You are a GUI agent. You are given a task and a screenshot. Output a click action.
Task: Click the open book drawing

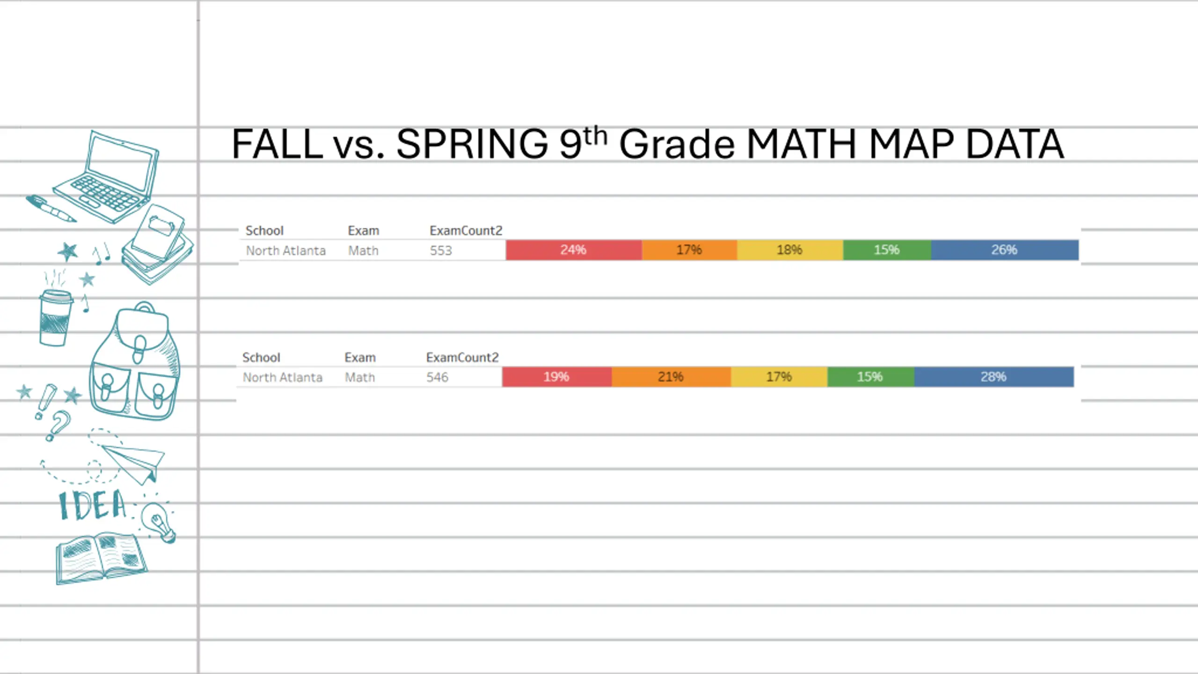[x=102, y=558]
